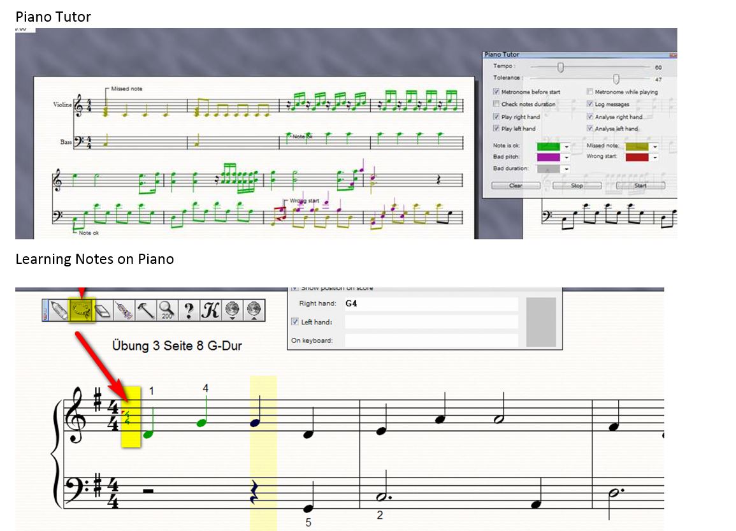This screenshot has width=736, height=531.
Task: Select the eraser tool
Action: pyautogui.click(x=103, y=310)
